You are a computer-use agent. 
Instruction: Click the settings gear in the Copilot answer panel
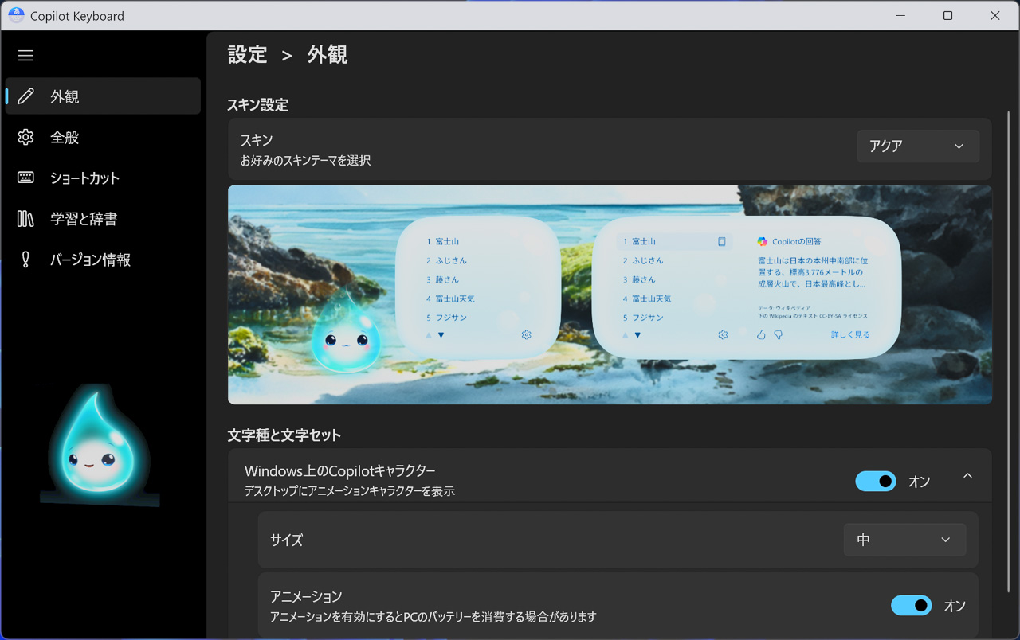pos(723,335)
